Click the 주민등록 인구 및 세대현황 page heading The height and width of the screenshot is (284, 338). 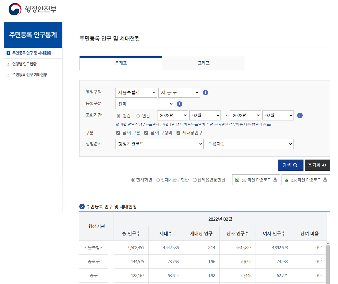click(x=110, y=38)
